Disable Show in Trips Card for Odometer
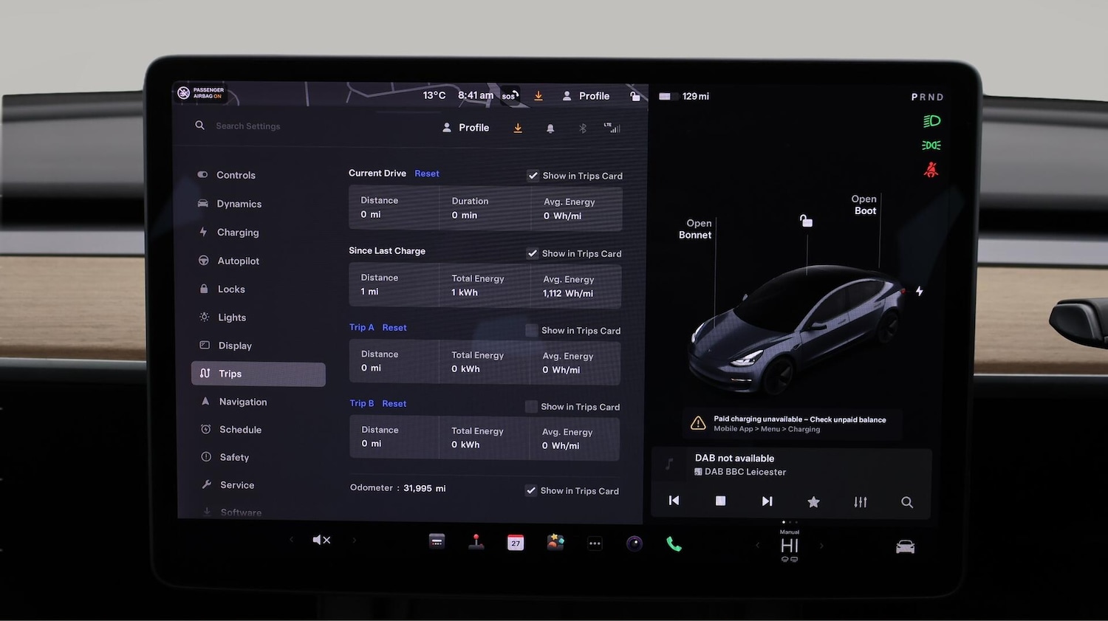Image resolution: width=1108 pixels, height=621 pixels. point(531,490)
